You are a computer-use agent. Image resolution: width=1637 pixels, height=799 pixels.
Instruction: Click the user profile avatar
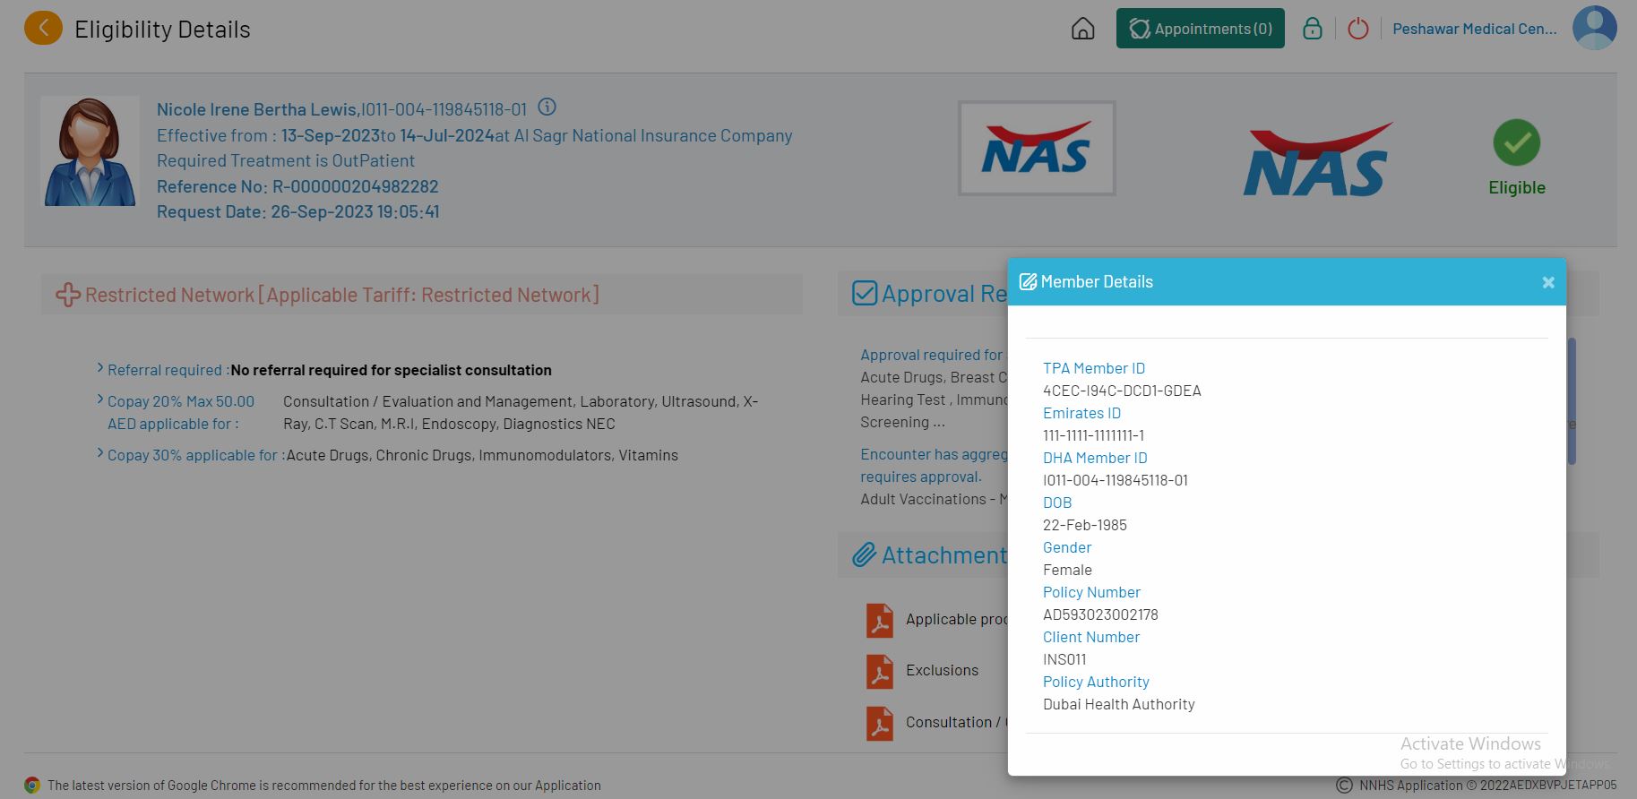tap(1594, 29)
